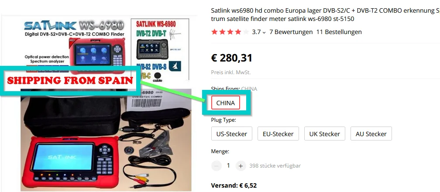Click the black cable icon under DVB-C

pos(158,77)
